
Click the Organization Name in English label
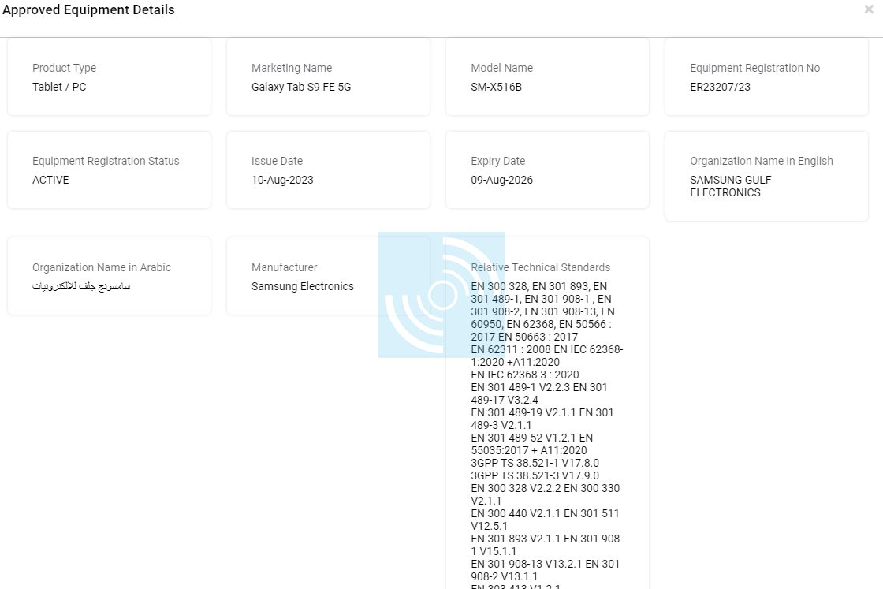pyautogui.click(x=761, y=161)
